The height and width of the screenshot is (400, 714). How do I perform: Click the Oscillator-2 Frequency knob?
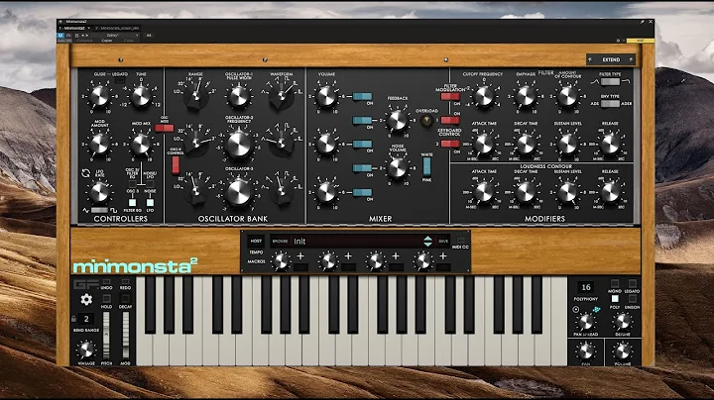239,145
